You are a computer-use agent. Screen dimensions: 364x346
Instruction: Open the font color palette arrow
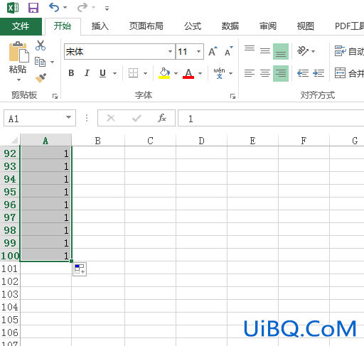200,73
